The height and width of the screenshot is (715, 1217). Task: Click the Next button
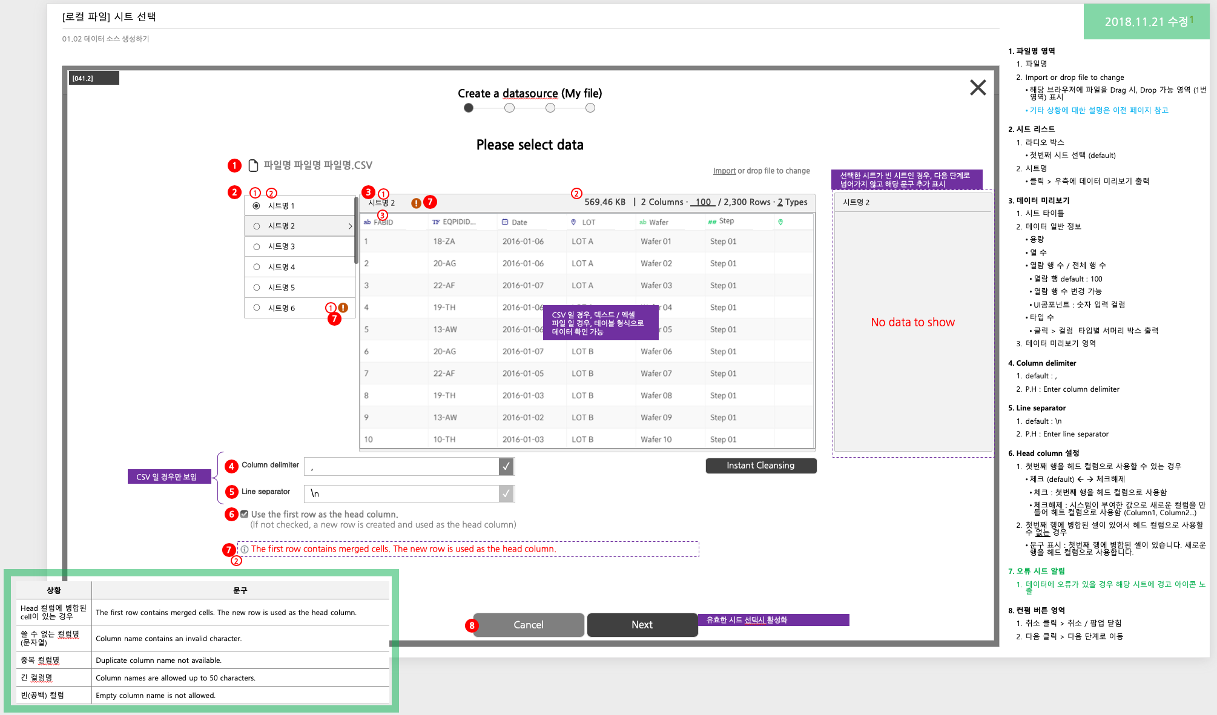point(642,625)
